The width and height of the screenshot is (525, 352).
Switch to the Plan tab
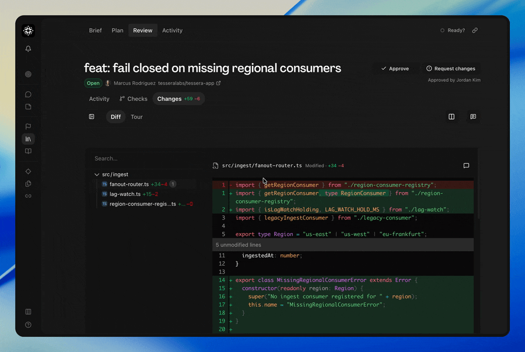point(117,30)
